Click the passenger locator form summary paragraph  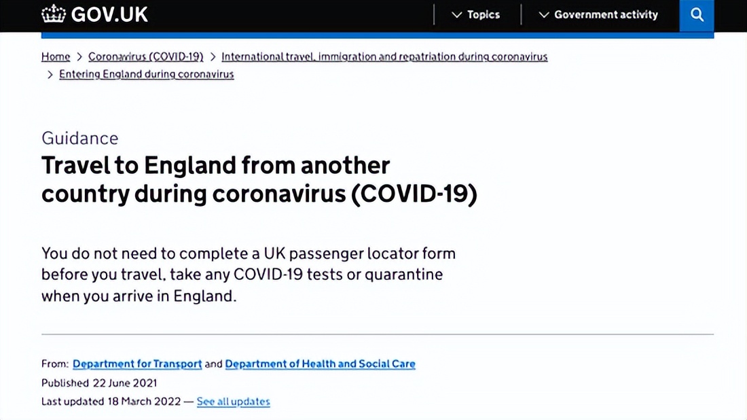(x=249, y=275)
